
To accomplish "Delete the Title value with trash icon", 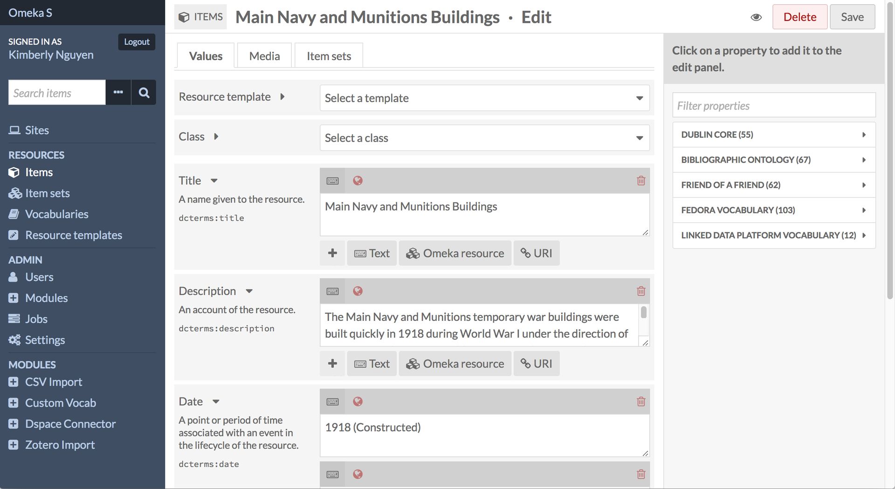I will click(641, 181).
